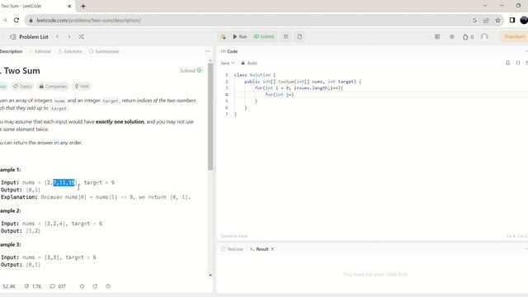Open the browser profile avatar
The width and height of the screenshot is (528, 297).
click(x=524, y=20)
